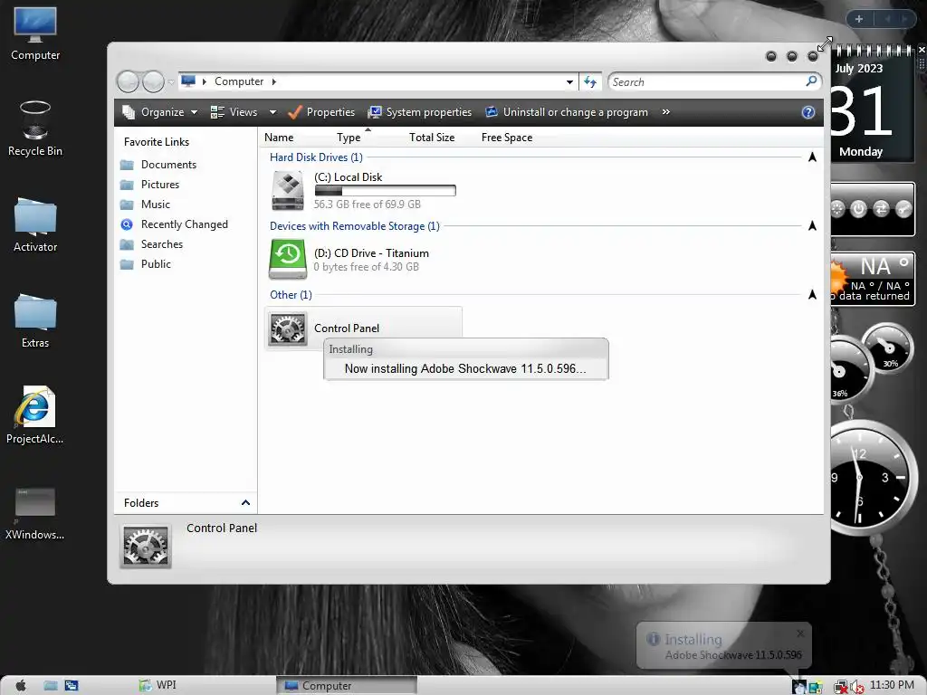
Task: Click the 11:30 PM taskbar clock
Action: (x=892, y=685)
